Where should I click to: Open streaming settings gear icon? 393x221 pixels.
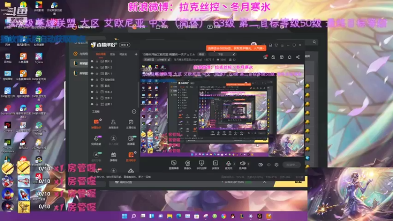tap(277, 165)
